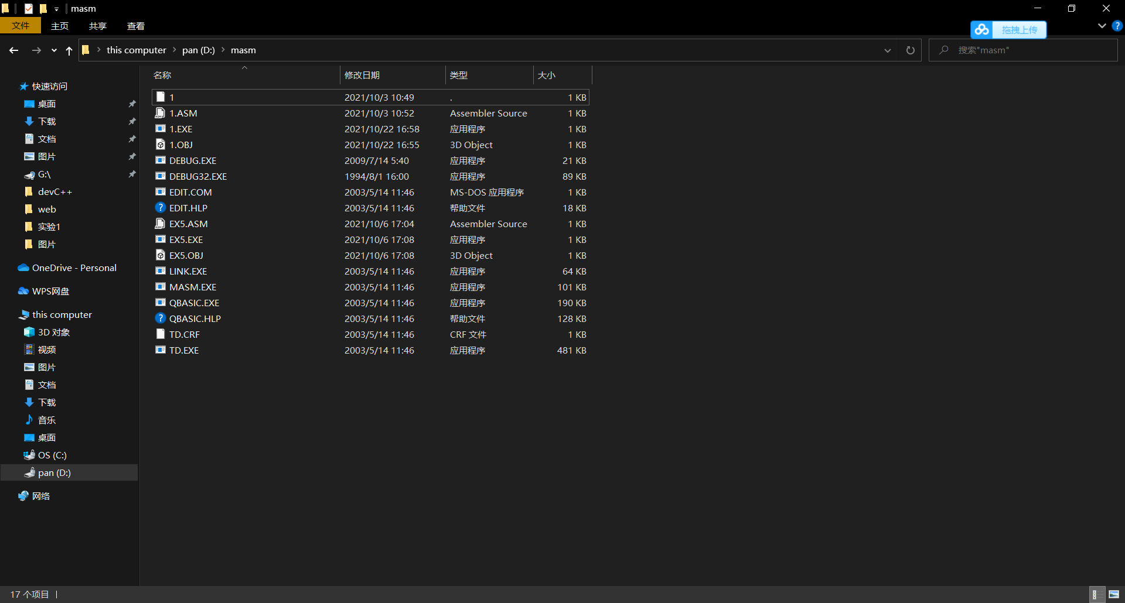Viewport: 1125px width, 603px height.
Task: Select the EX5.OBJ file icon
Action: click(x=160, y=255)
